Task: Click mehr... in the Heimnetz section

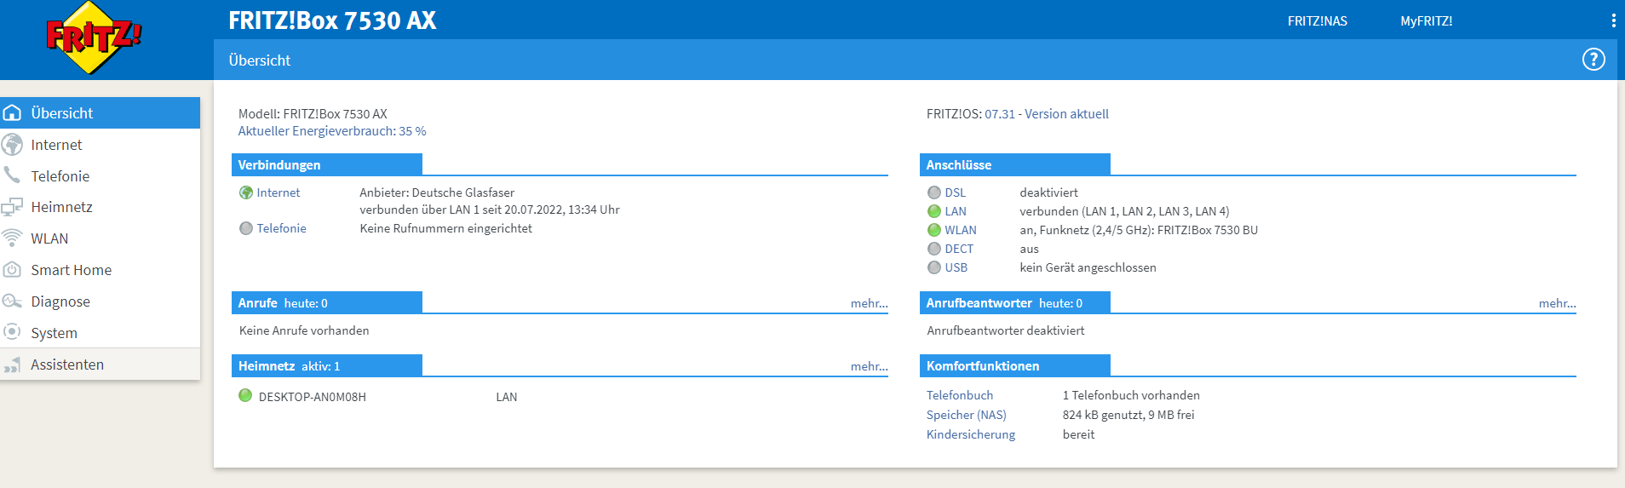Action: pos(870,366)
